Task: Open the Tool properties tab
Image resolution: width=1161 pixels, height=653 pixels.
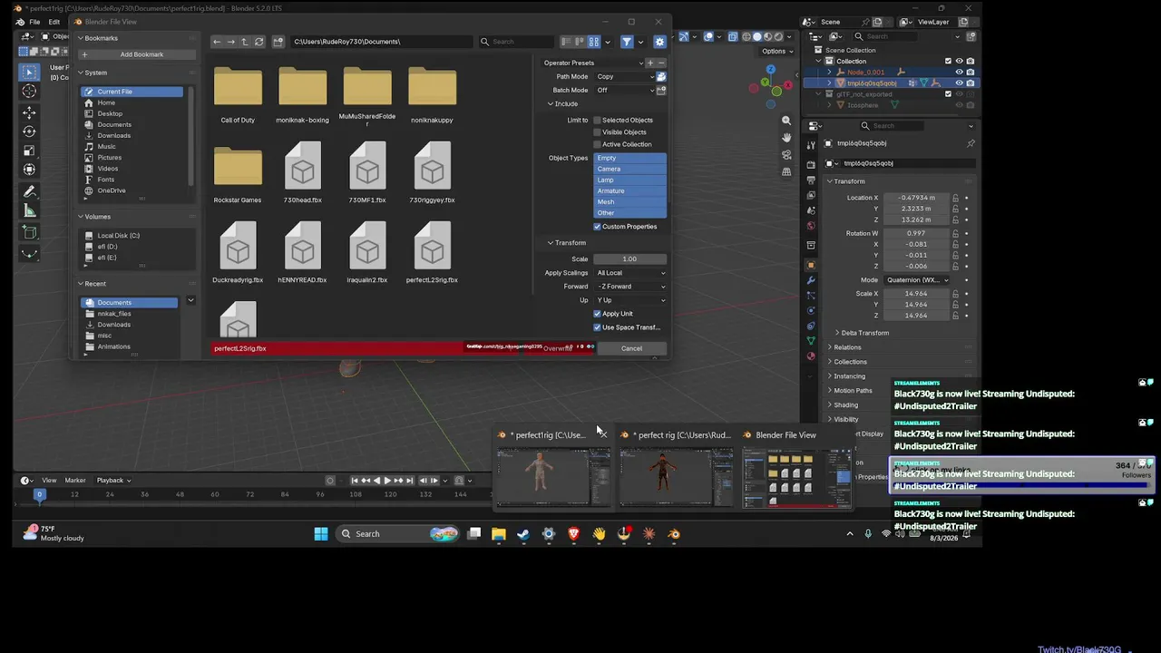Action: (x=811, y=143)
